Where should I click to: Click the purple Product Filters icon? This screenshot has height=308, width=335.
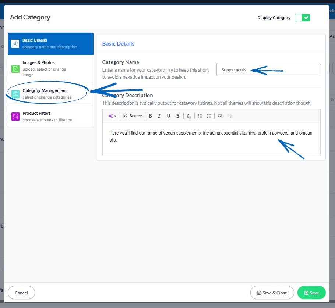15,117
